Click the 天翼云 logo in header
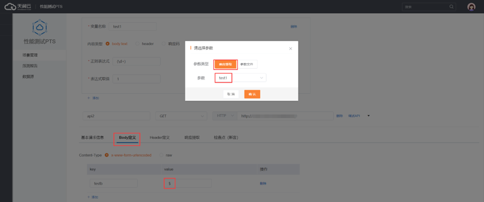This screenshot has height=202, width=484. pos(17,7)
